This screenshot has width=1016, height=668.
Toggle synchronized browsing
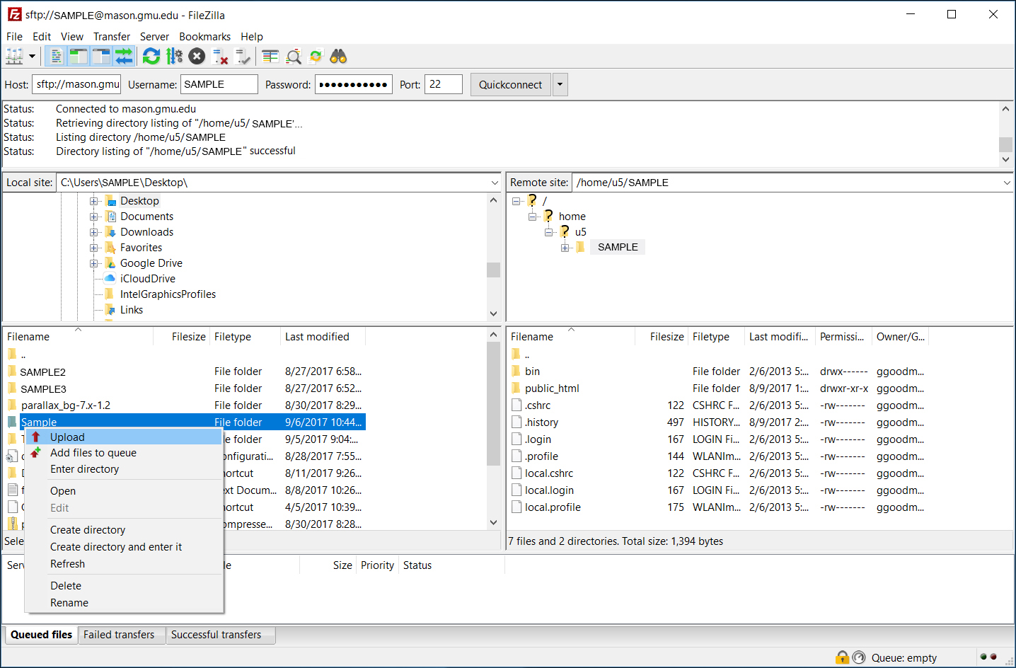[316, 57]
